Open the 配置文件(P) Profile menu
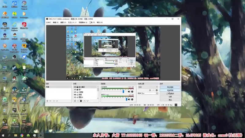The height and width of the screenshot is (138, 245). (x=72, y=22)
